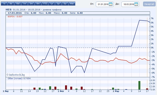Image resolution: width=157 pixels, height=95 pixels.
Task: Click the 6.0K volume axis label
Action: (153, 80)
